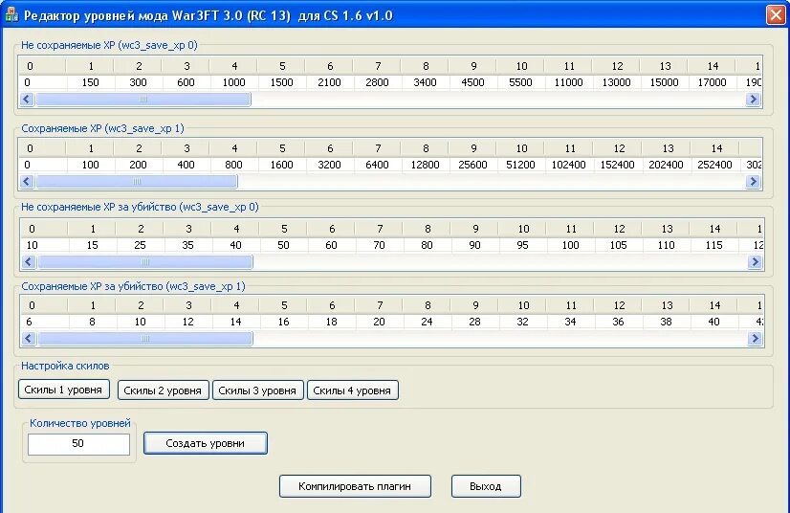Select cell 24 in saved kill XP table
Screen dimensions: 790x513
pyautogui.click(x=427, y=322)
